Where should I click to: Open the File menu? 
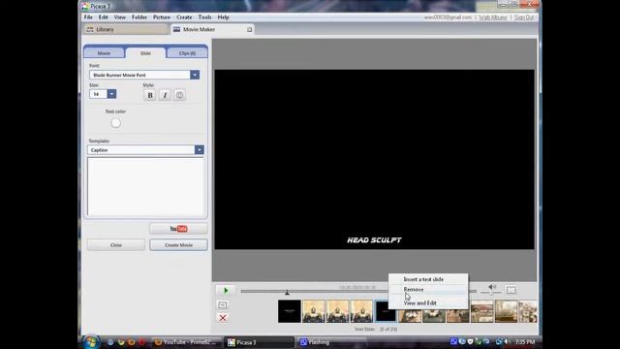[x=88, y=17]
